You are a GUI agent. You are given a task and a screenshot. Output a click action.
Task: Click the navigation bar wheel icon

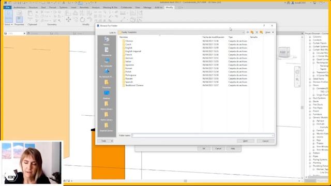(297, 72)
